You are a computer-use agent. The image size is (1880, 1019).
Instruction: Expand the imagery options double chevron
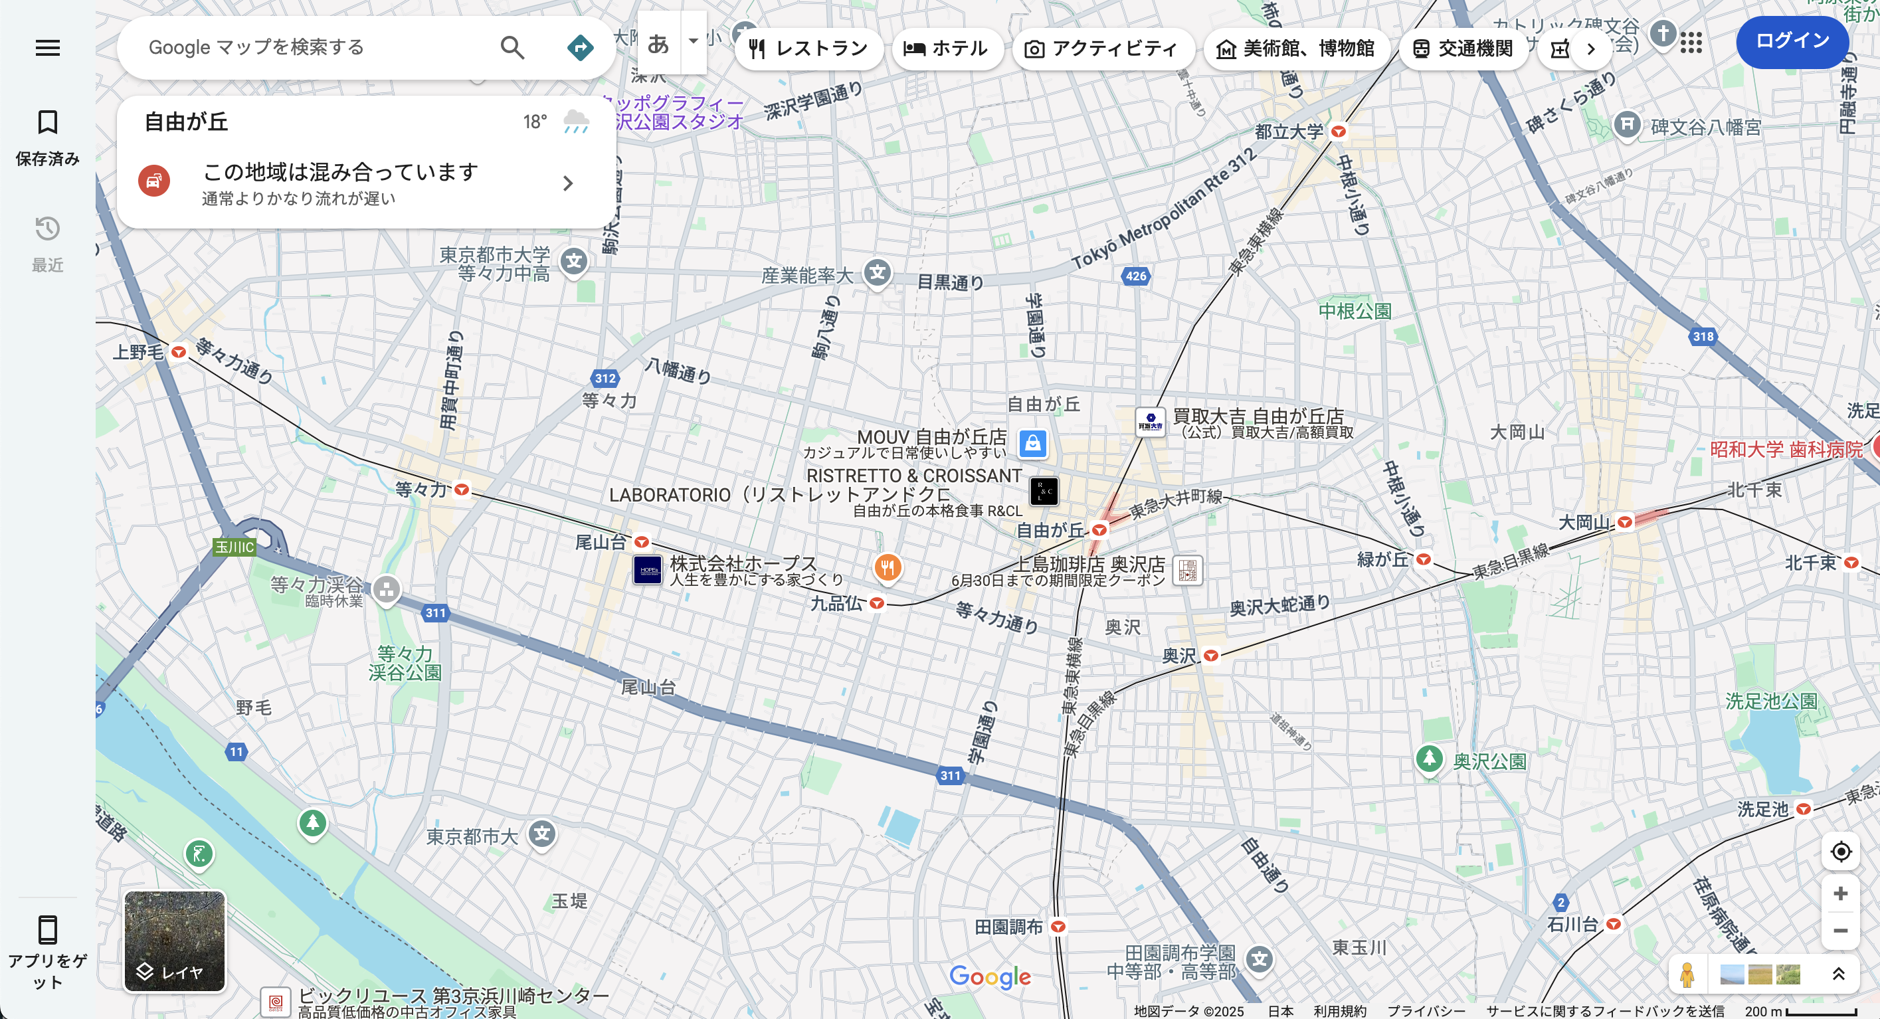(x=1837, y=974)
